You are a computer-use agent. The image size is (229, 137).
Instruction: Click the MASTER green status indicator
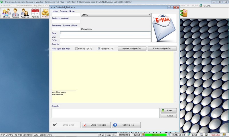pos(156,135)
